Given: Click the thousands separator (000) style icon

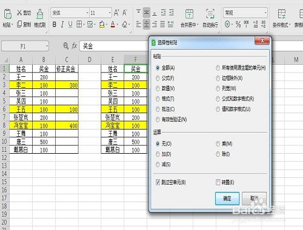Looking at the screenshot, I should coord(246,24).
